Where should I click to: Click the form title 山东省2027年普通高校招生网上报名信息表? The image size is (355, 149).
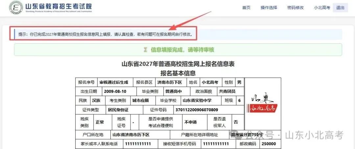pos(178,64)
